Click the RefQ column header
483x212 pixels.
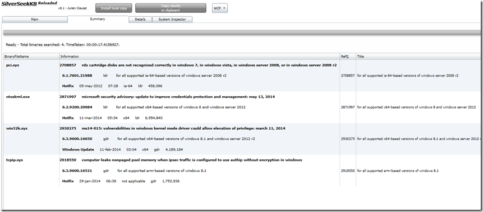[348, 56]
